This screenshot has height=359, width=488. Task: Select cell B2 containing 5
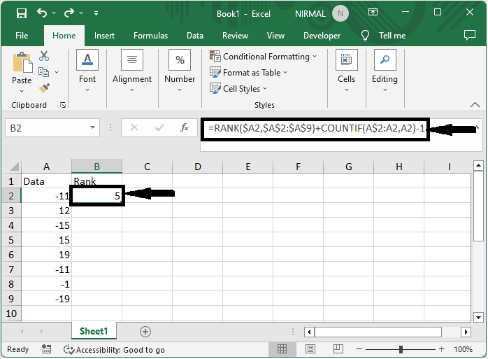coord(96,196)
